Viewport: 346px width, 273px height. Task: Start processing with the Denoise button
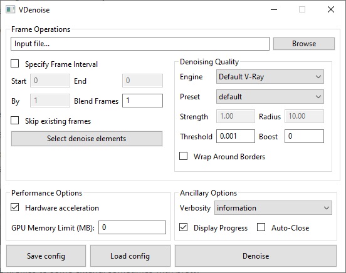(256, 256)
